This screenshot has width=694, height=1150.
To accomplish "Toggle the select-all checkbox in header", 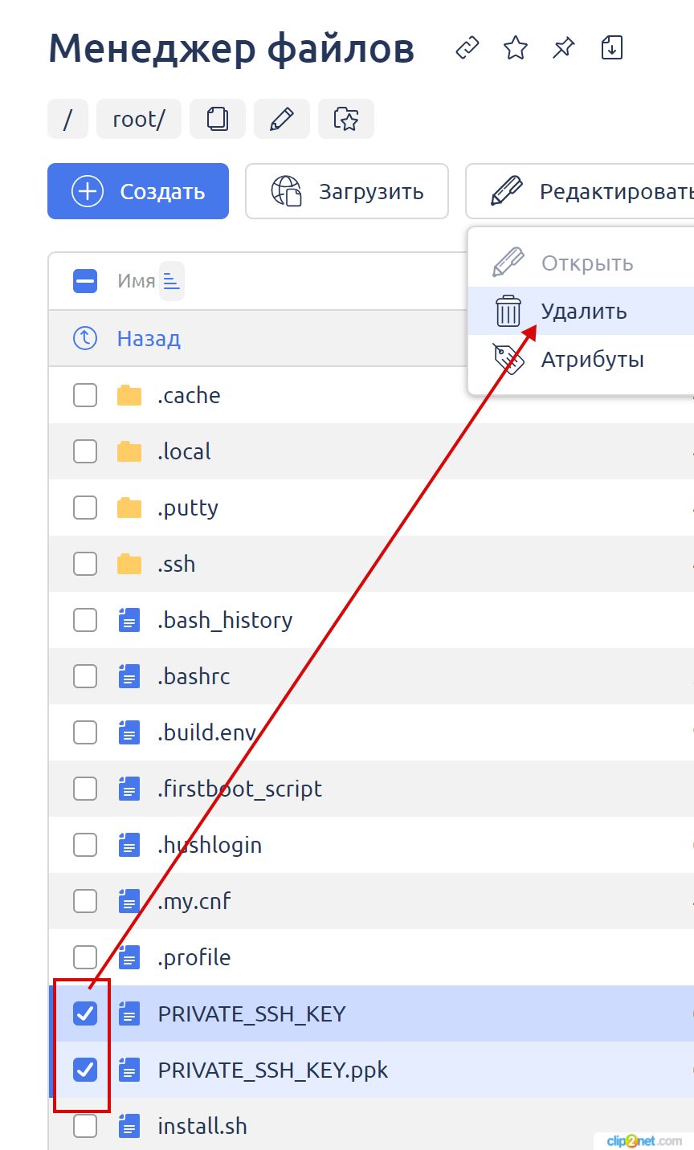I will (85, 281).
